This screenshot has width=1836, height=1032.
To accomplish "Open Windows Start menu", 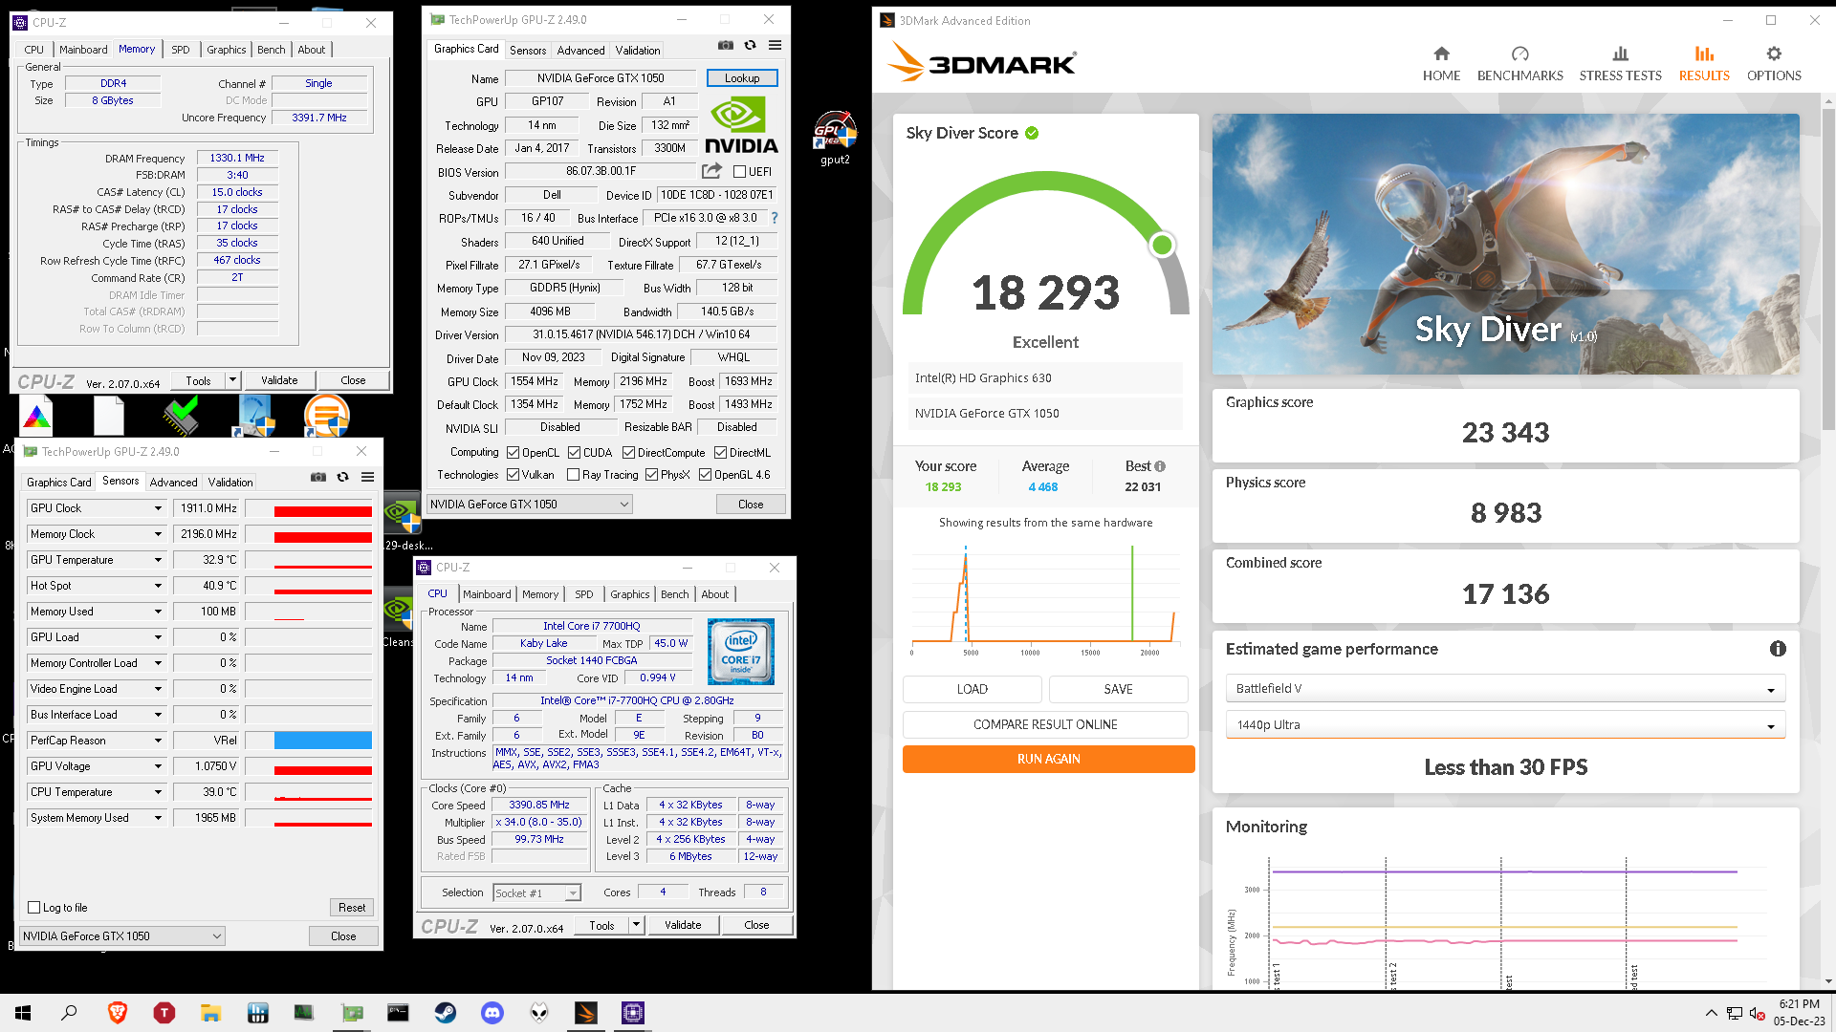I will pos(23,1013).
